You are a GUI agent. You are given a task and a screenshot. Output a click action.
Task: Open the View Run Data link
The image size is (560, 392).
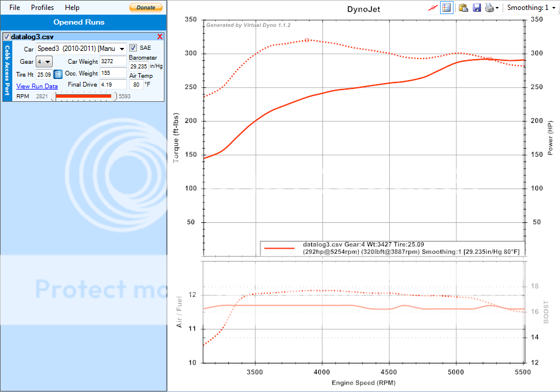pyautogui.click(x=37, y=86)
